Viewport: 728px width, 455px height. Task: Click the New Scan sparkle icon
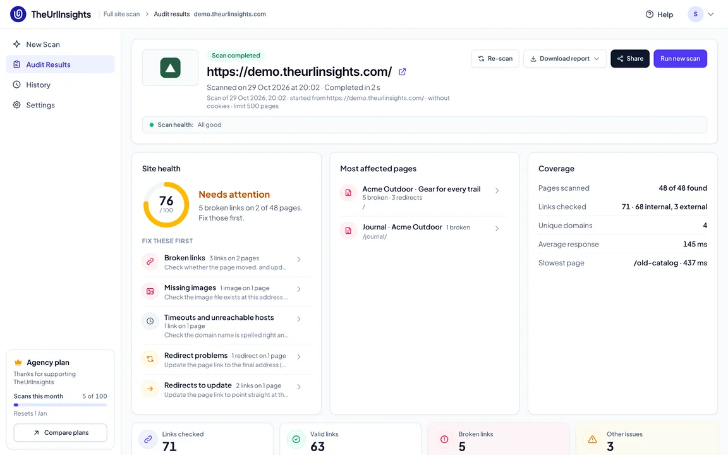pos(16,44)
